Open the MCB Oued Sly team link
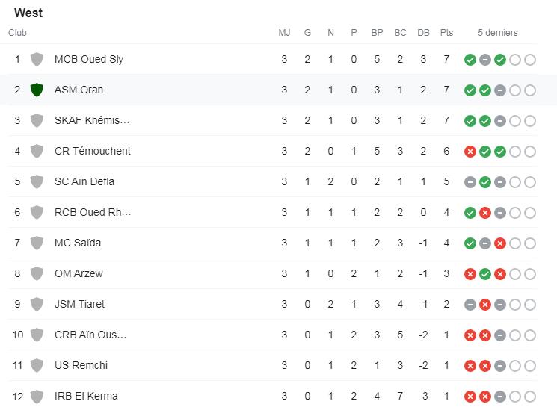This screenshot has height=413, width=557. tap(89, 60)
